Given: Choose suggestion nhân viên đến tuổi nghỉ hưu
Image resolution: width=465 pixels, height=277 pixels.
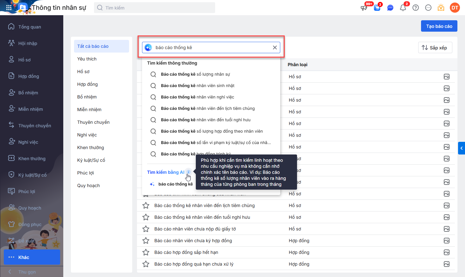Looking at the screenshot, I should click(211, 120).
